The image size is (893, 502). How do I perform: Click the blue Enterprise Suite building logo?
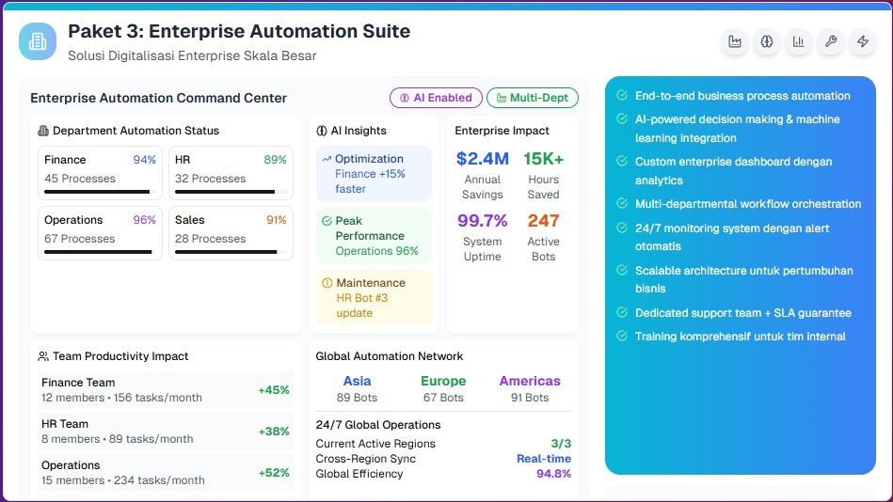[x=38, y=42]
